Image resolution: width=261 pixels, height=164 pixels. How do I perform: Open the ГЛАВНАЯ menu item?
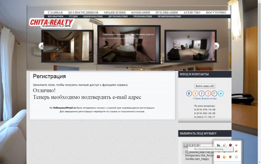click(x=55, y=13)
